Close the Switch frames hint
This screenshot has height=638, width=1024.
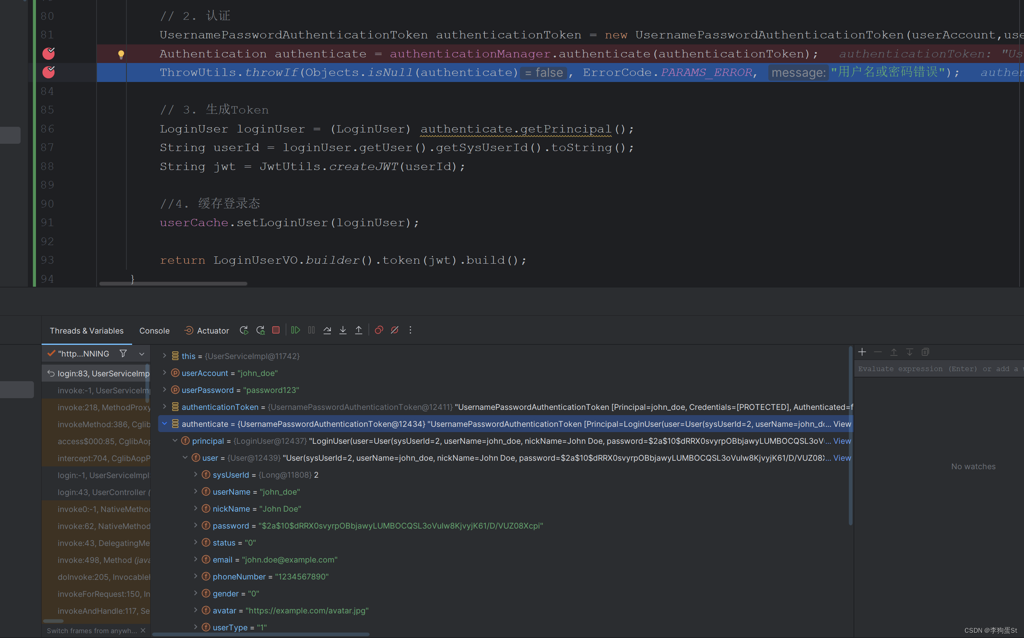[x=143, y=630]
